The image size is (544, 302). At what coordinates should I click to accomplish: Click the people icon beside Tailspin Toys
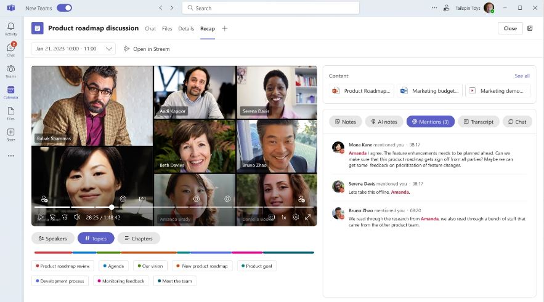pyautogui.click(x=446, y=7)
